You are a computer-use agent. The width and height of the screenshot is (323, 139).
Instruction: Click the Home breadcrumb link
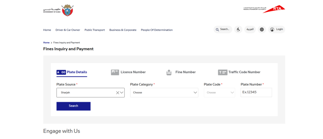(46, 43)
